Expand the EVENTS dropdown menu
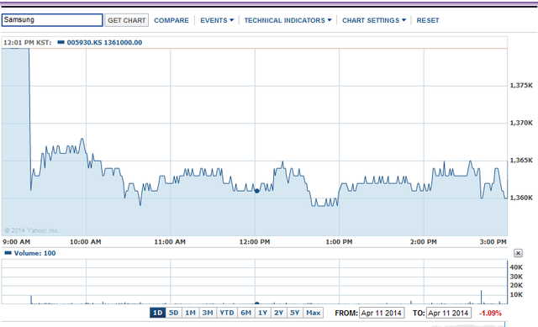The image size is (538, 327). 217,20
